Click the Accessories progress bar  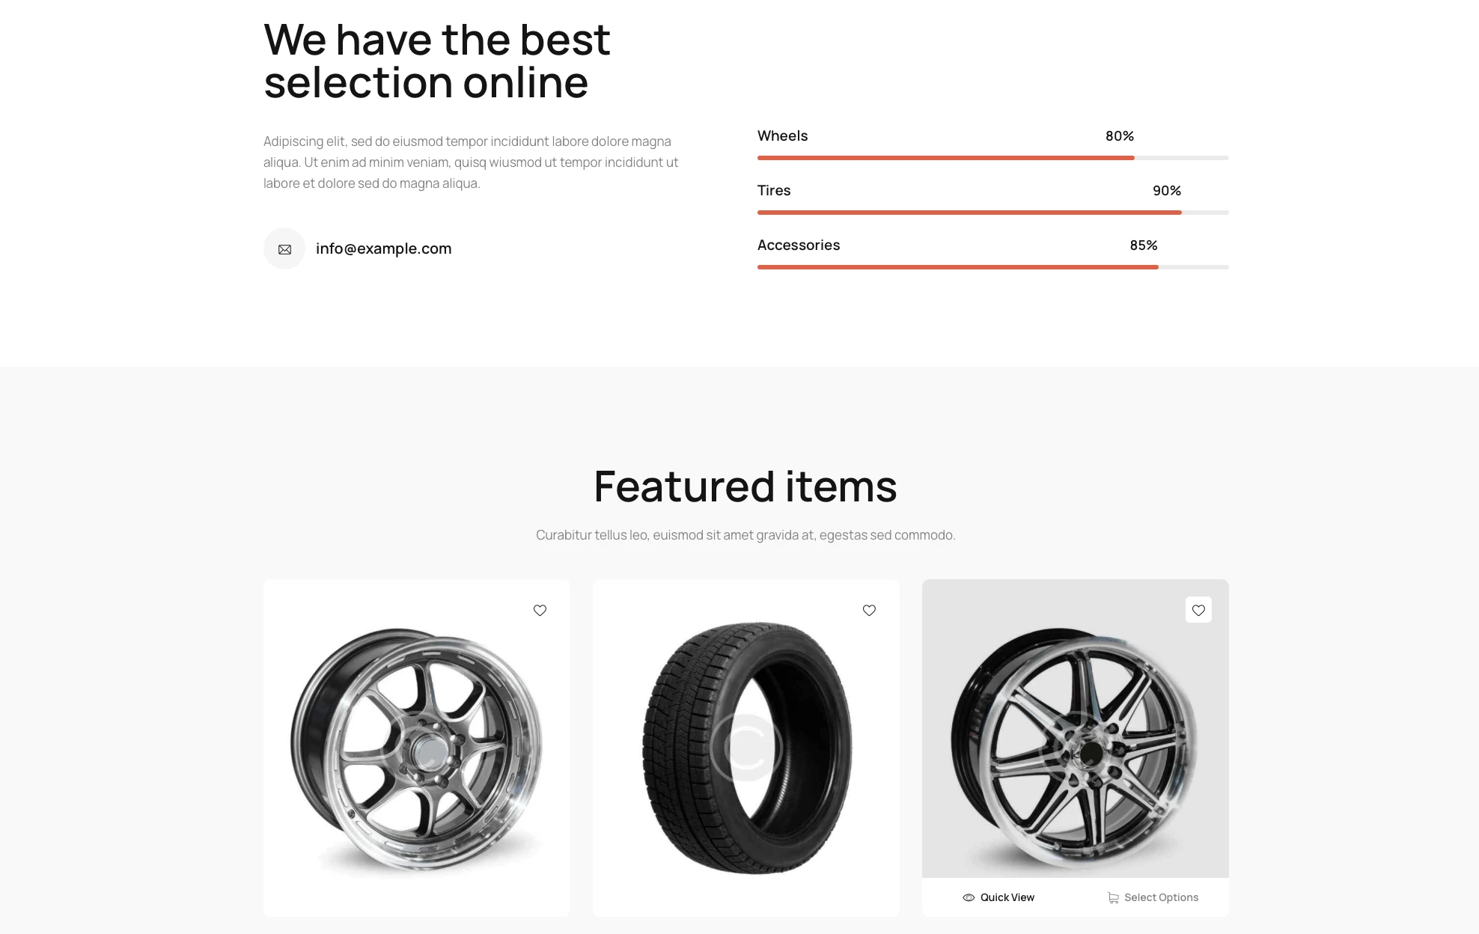coord(992,267)
